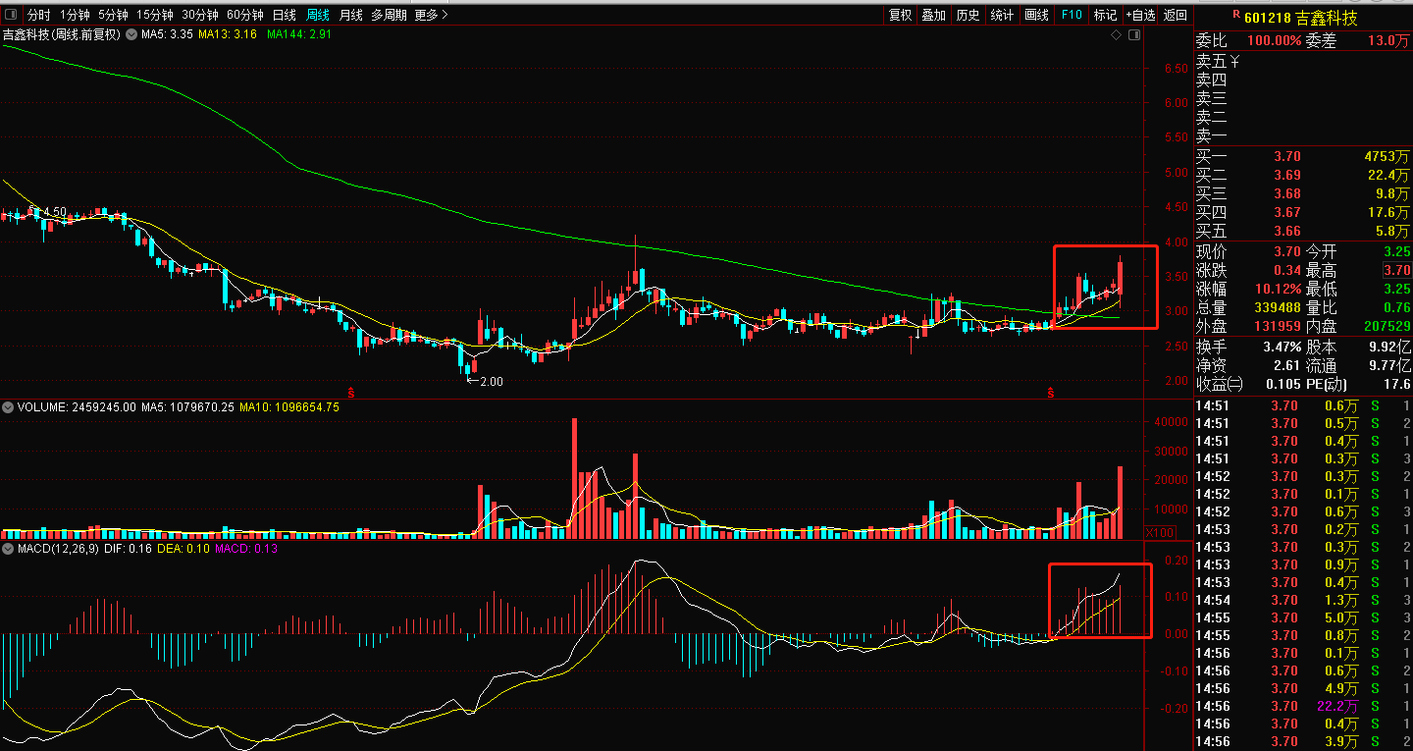Click the 4.50 high price label

tap(53, 211)
